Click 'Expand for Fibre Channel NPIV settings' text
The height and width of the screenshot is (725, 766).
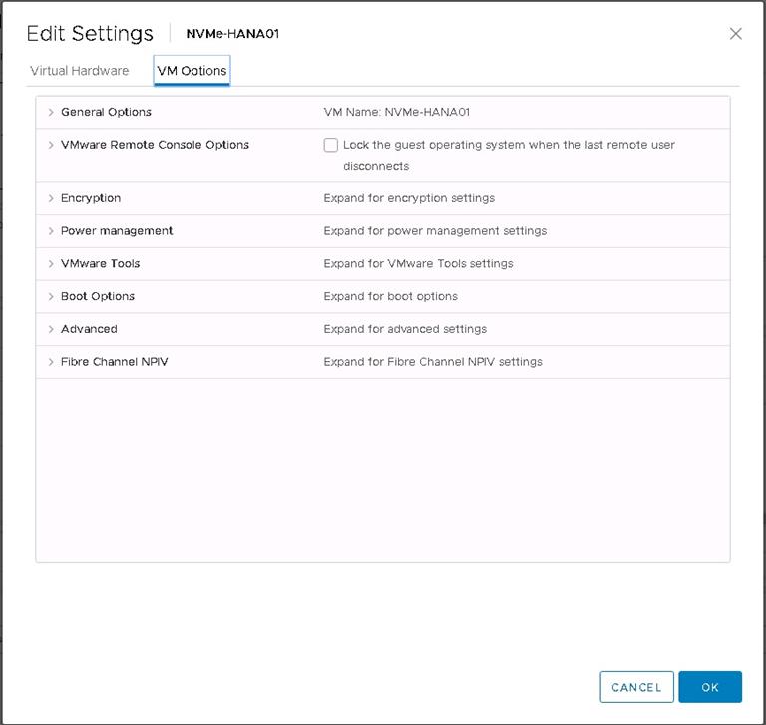pyautogui.click(x=433, y=362)
